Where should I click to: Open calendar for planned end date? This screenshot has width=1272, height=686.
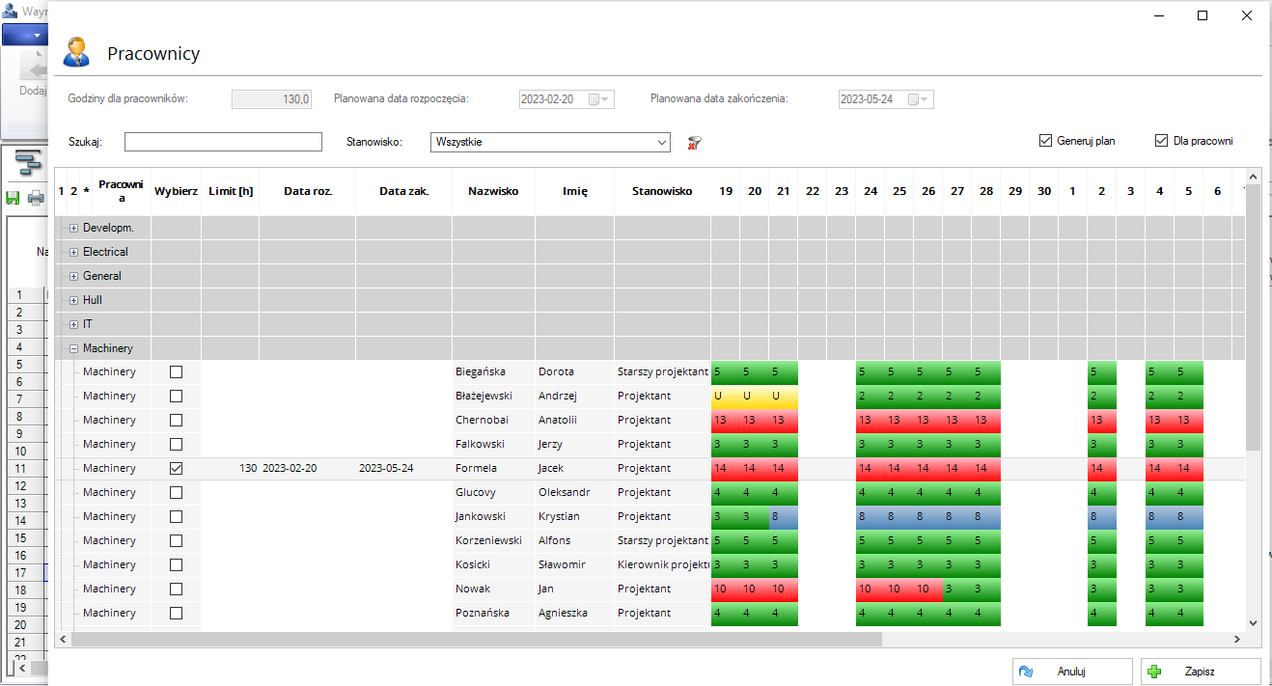click(x=919, y=99)
